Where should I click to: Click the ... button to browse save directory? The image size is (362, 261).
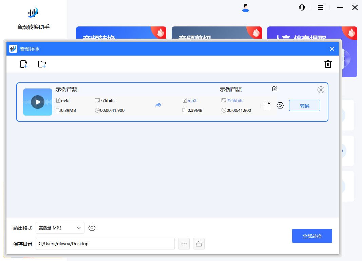coord(184,244)
